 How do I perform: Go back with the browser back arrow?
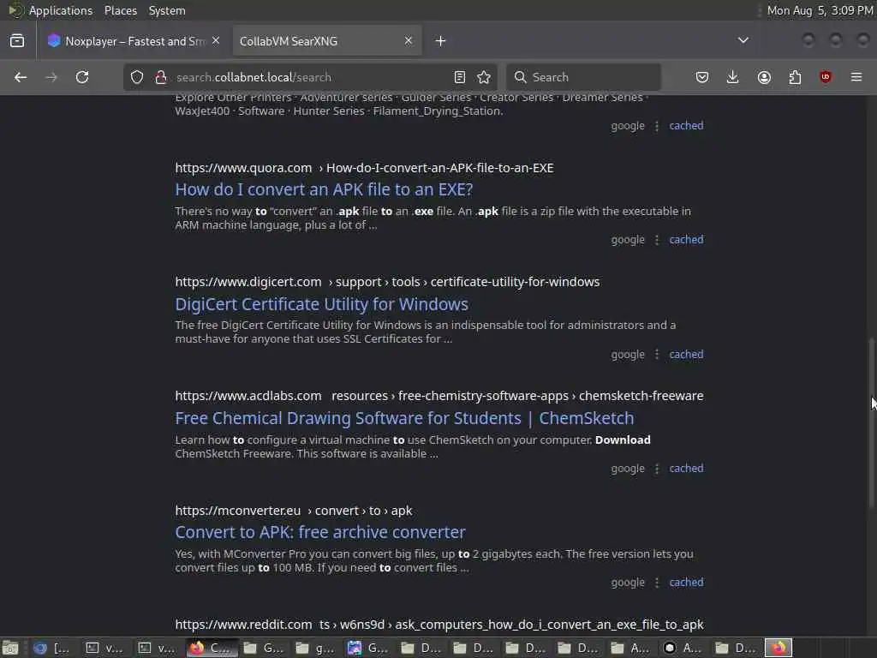tap(21, 77)
